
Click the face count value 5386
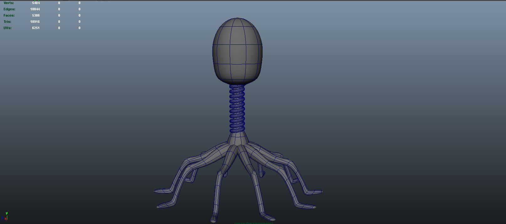pyautogui.click(x=36, y=15)
